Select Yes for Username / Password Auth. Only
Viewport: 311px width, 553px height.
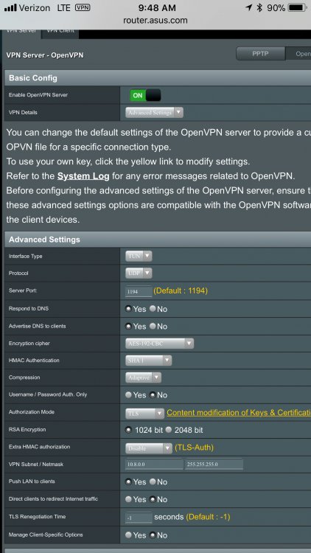pos(129,395)
